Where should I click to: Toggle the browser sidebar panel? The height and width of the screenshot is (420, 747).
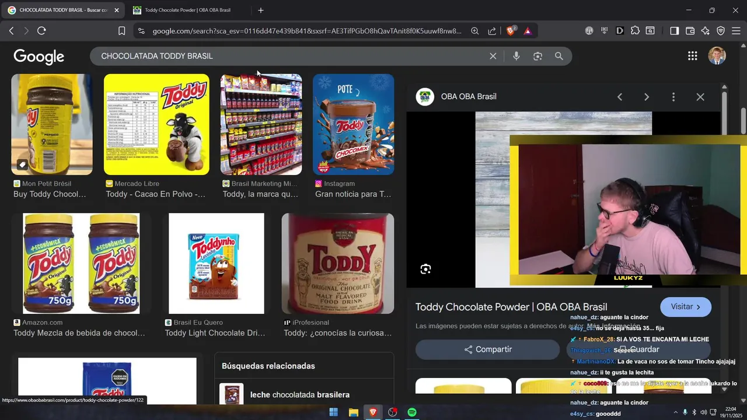coord(674,31)
